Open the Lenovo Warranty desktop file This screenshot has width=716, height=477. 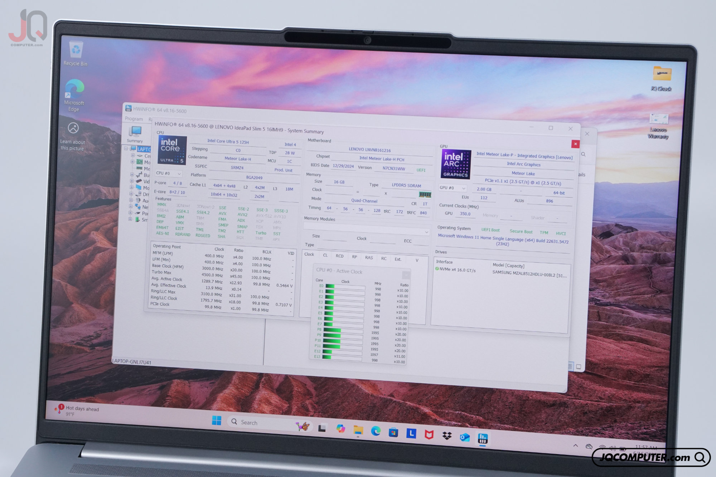click(x=658, y=126)
